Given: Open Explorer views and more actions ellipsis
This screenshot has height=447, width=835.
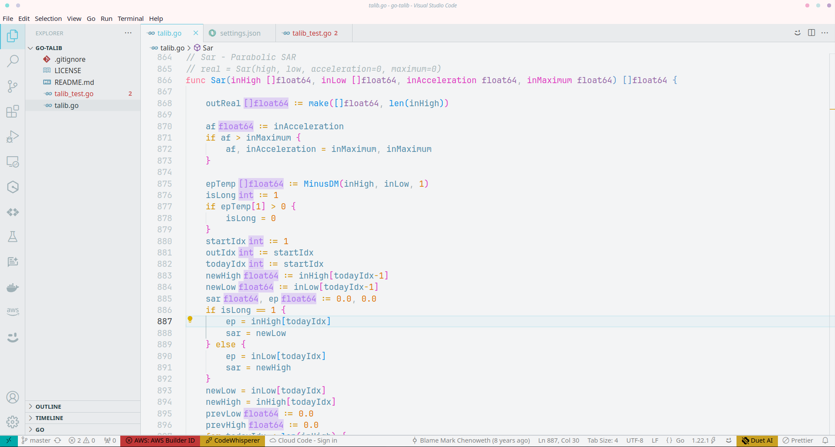Looking at the screenshot, I should coord(128,33).
